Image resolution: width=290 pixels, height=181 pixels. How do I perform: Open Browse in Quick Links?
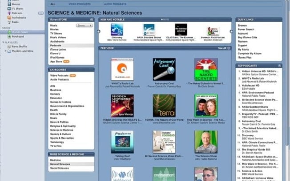(242, 25)
